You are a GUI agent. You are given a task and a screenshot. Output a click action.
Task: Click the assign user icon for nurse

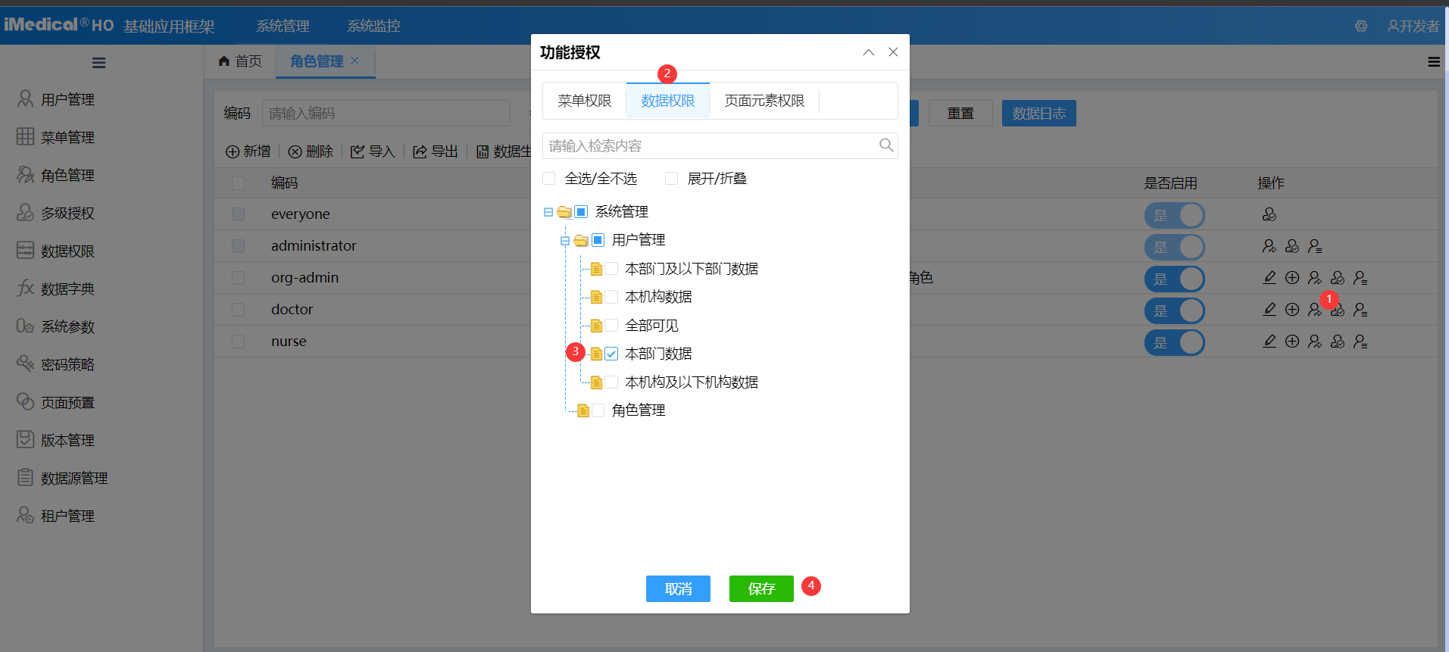coord(1315,342)
